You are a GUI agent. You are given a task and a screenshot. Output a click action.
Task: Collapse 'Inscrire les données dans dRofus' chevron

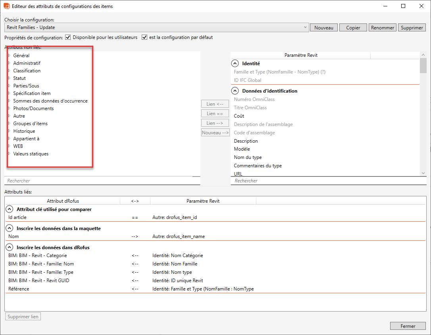(9, 248)
